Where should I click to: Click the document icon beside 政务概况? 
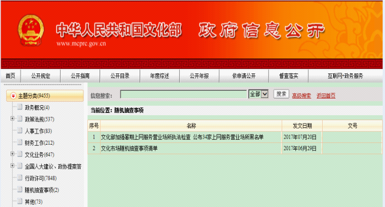(x=20, y=107)
